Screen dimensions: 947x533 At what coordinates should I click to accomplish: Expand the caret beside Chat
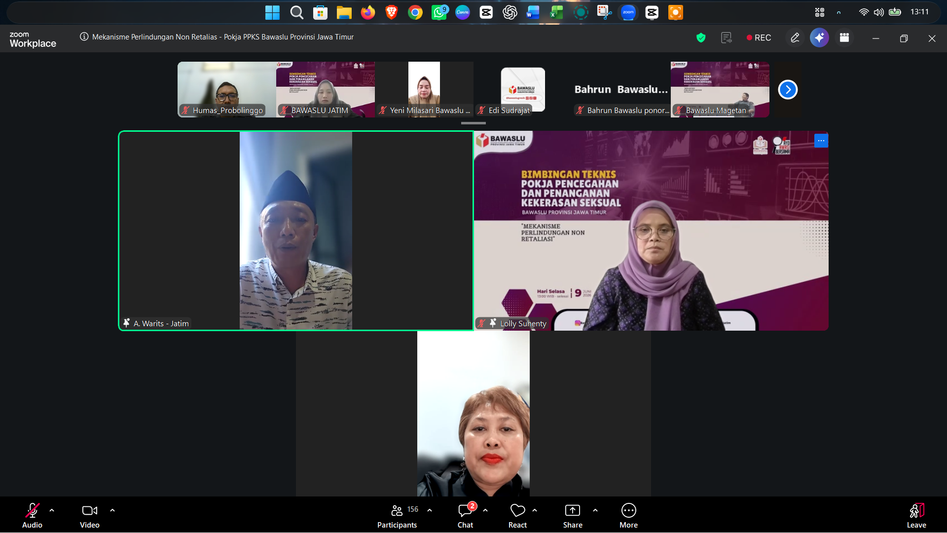(485, 510)
